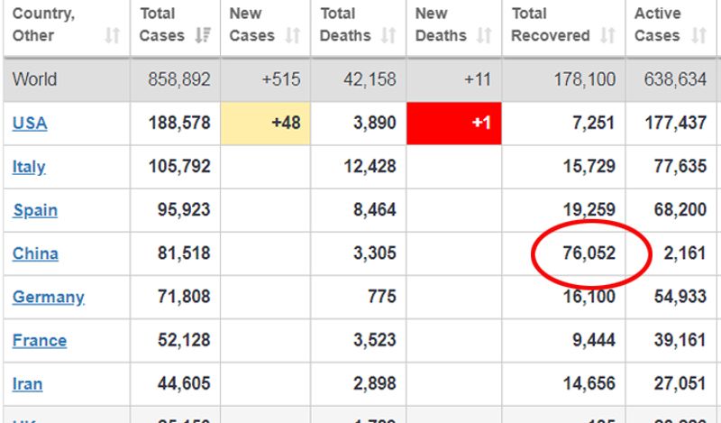
Task: Sort by New Deaths sort arrows
Action: coord(484,35)
